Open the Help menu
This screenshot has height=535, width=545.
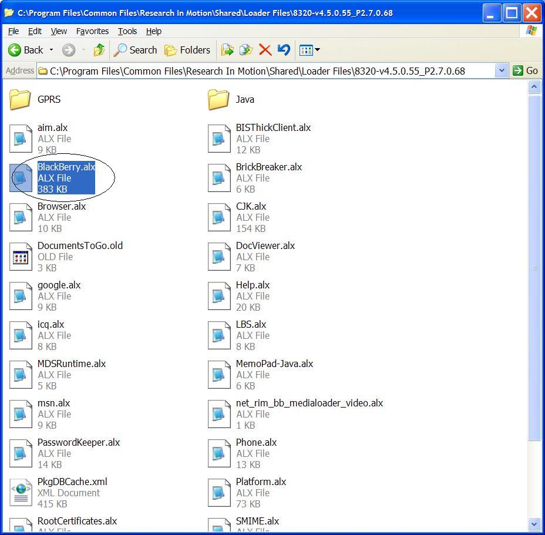pos(154,31)
